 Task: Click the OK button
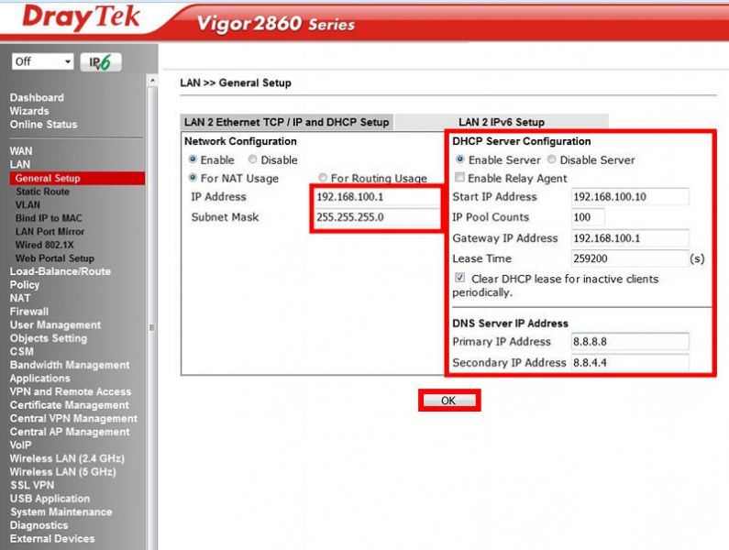point(448,401)
